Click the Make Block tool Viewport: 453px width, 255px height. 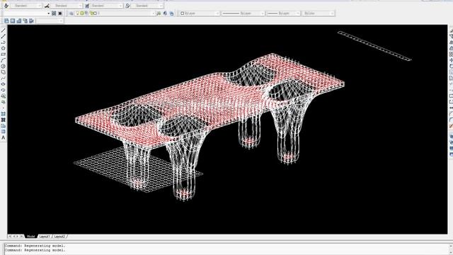[3, 102]
